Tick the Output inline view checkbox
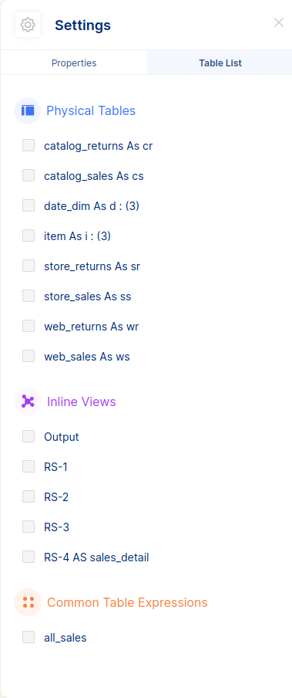This screenshot has height=698, width=292. pyautogui.click(x=29, y=436)
